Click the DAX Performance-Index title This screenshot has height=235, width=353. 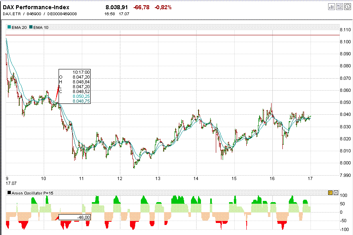pos(36,7)
